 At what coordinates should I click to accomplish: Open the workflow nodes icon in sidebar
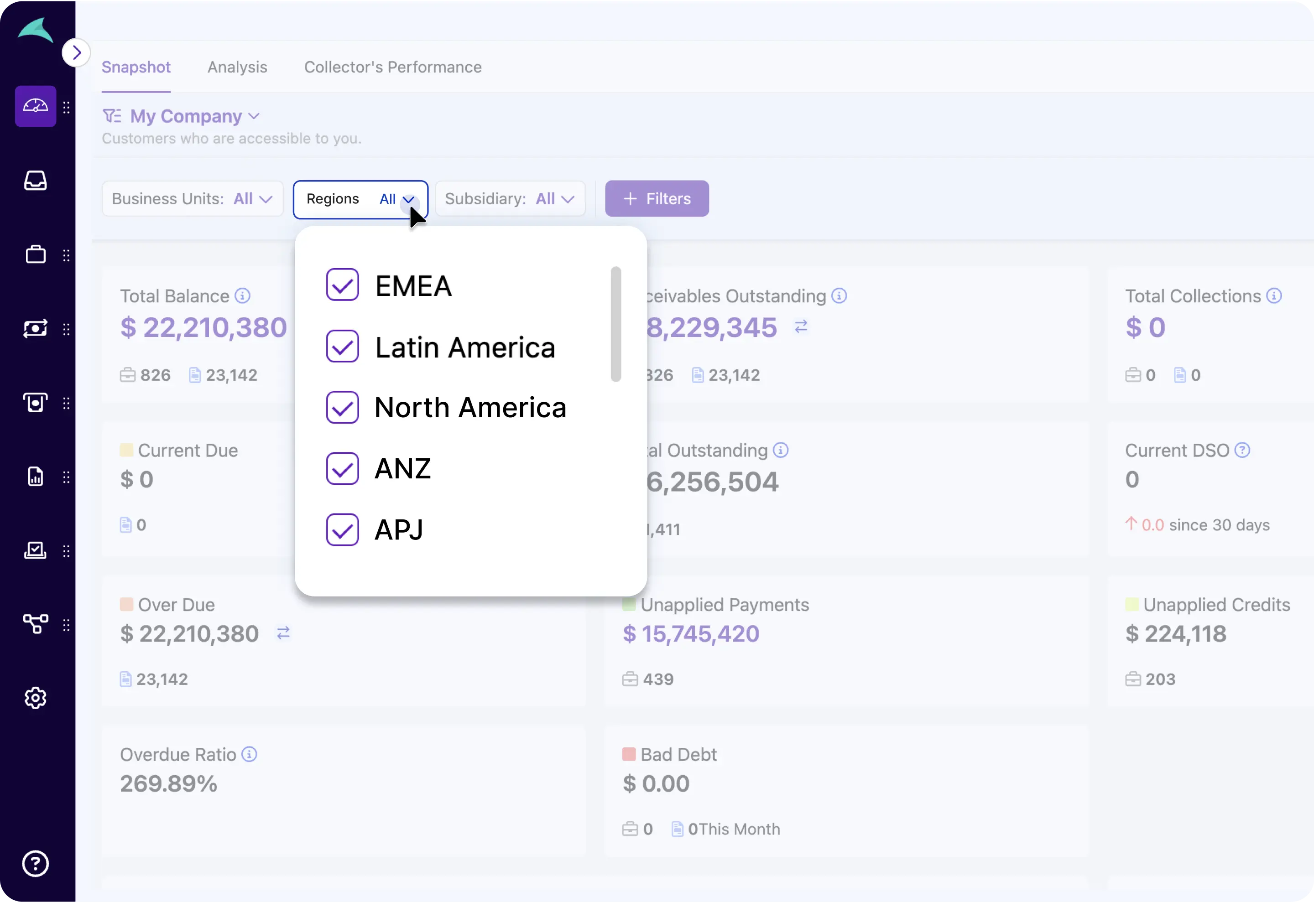[x=35, y=624]
